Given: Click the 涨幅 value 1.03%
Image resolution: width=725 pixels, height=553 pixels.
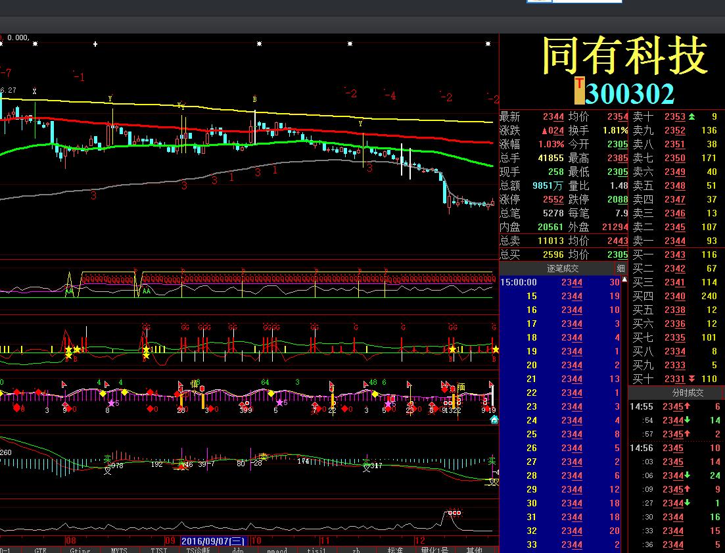Looking at the screenshot, I should (x=551, y=144).
